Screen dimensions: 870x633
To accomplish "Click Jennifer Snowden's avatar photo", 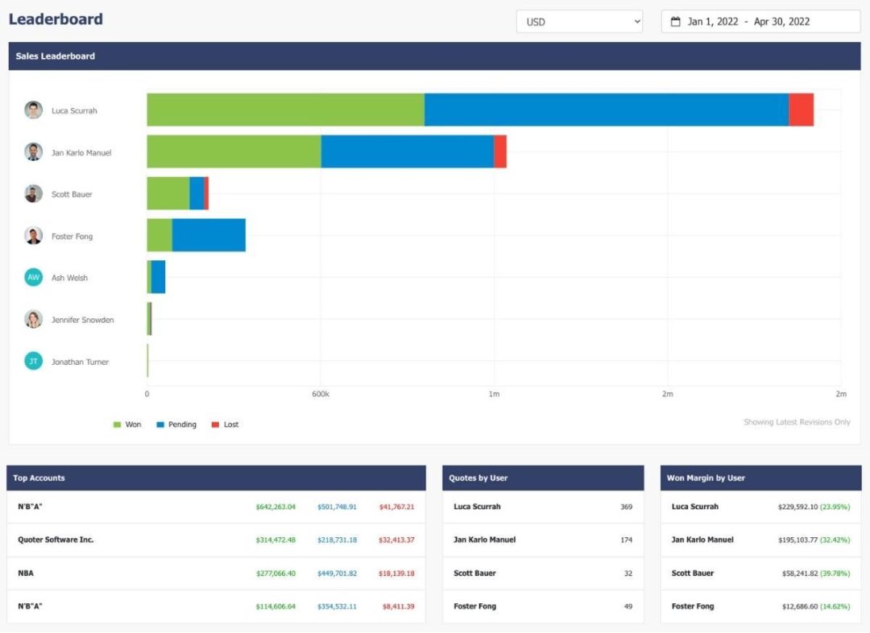I will [33, 320].
